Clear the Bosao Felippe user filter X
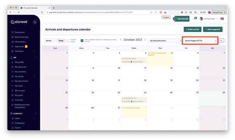 click(x=216, y=41)
